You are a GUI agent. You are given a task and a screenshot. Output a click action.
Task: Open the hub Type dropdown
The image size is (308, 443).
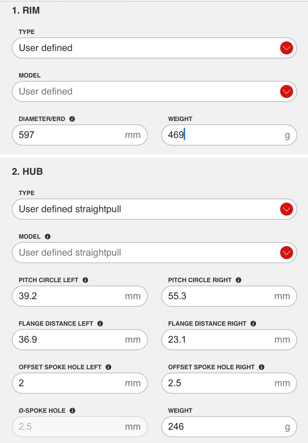pos(287,209)
